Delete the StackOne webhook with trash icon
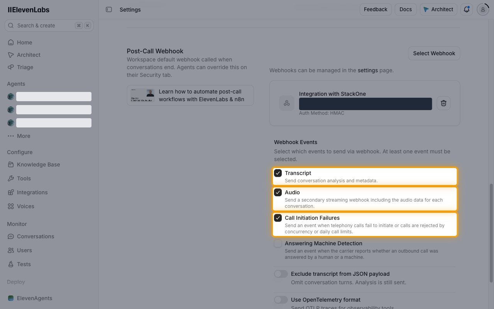The image size is (494, 309). (443, 103)
